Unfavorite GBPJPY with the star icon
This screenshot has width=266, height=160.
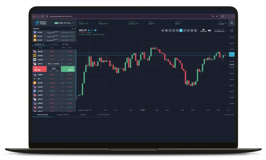(x=89, y=30)
